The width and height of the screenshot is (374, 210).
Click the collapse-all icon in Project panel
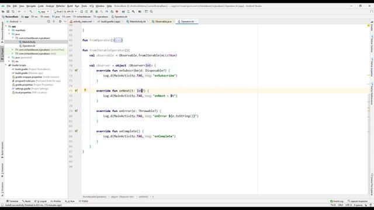54,22
